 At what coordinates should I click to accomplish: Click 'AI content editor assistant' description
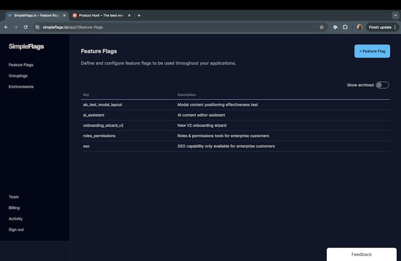point(201,115)
